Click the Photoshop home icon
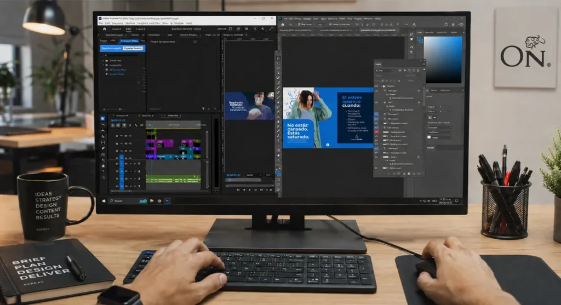 point(283,24)
